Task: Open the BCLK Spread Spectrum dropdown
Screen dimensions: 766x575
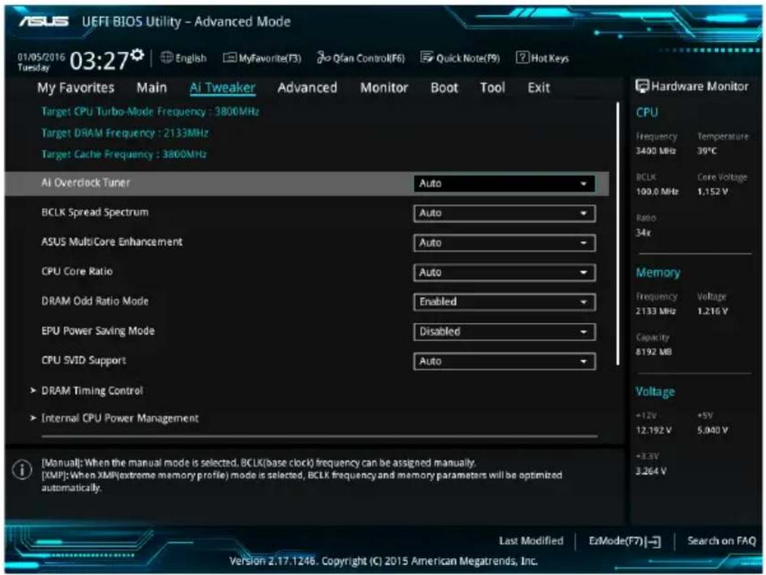Action: click(x=504, y=214)
